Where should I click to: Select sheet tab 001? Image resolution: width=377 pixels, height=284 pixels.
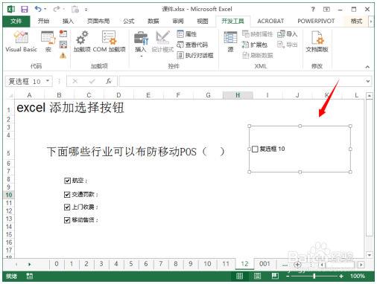(x=264, y=264)
